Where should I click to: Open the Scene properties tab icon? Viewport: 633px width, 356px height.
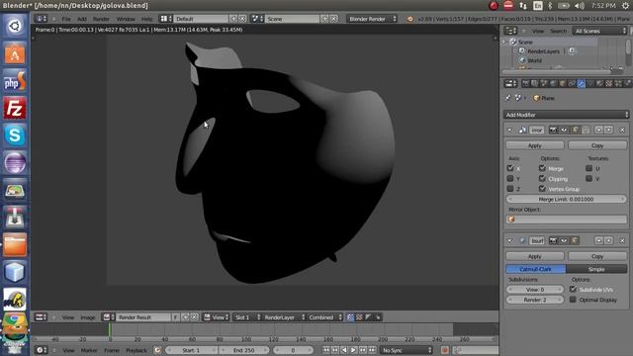[x=544, y=83]
